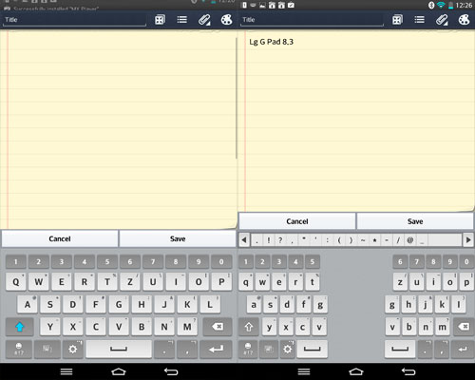This screenshot has width=475, height=380.
Task: Tap the emoji/symbols key on right split keyboard
Action: 248,350
